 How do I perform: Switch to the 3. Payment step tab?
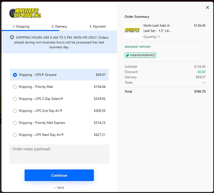(x=98, y=26)
